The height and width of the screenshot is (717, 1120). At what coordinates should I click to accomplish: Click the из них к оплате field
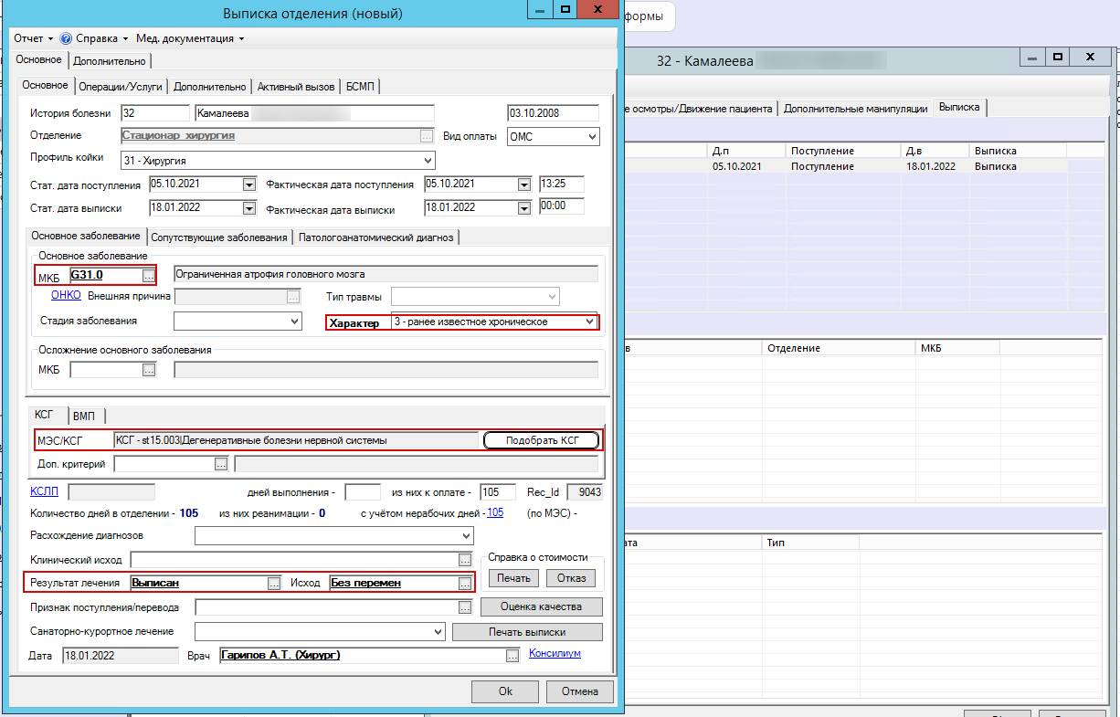(x=498, y=492)
